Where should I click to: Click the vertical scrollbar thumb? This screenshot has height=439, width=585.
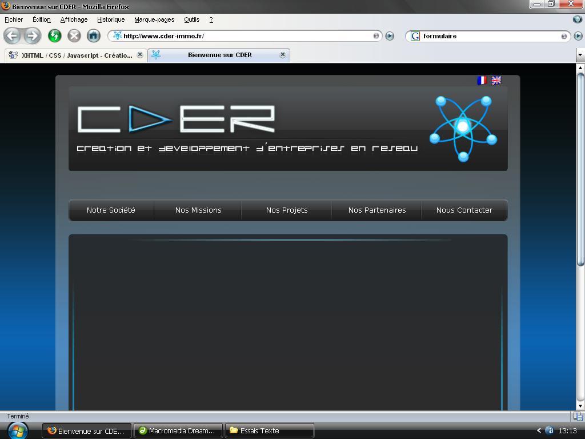click(580, 169)
